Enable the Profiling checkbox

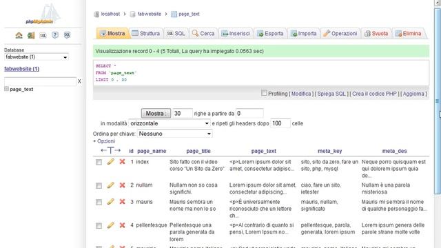264,93
